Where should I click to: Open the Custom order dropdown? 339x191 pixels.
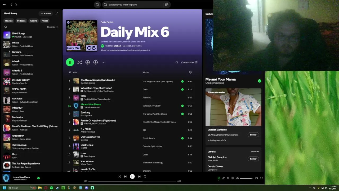click(189, 62)
